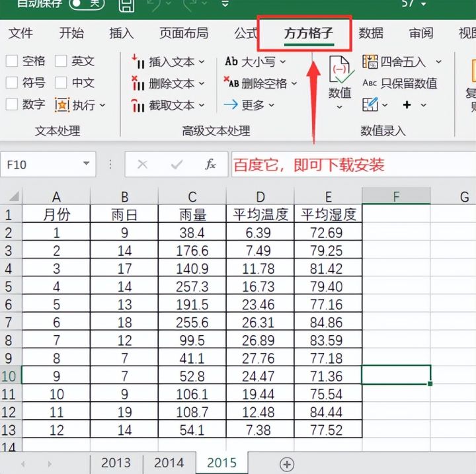The height and width of the screenshot is (474, 476).
Task: Click the Ab 大小写 icon
Action: [x=231, y=61]
